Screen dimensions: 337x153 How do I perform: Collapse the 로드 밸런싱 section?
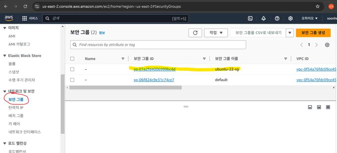point(5,143)
